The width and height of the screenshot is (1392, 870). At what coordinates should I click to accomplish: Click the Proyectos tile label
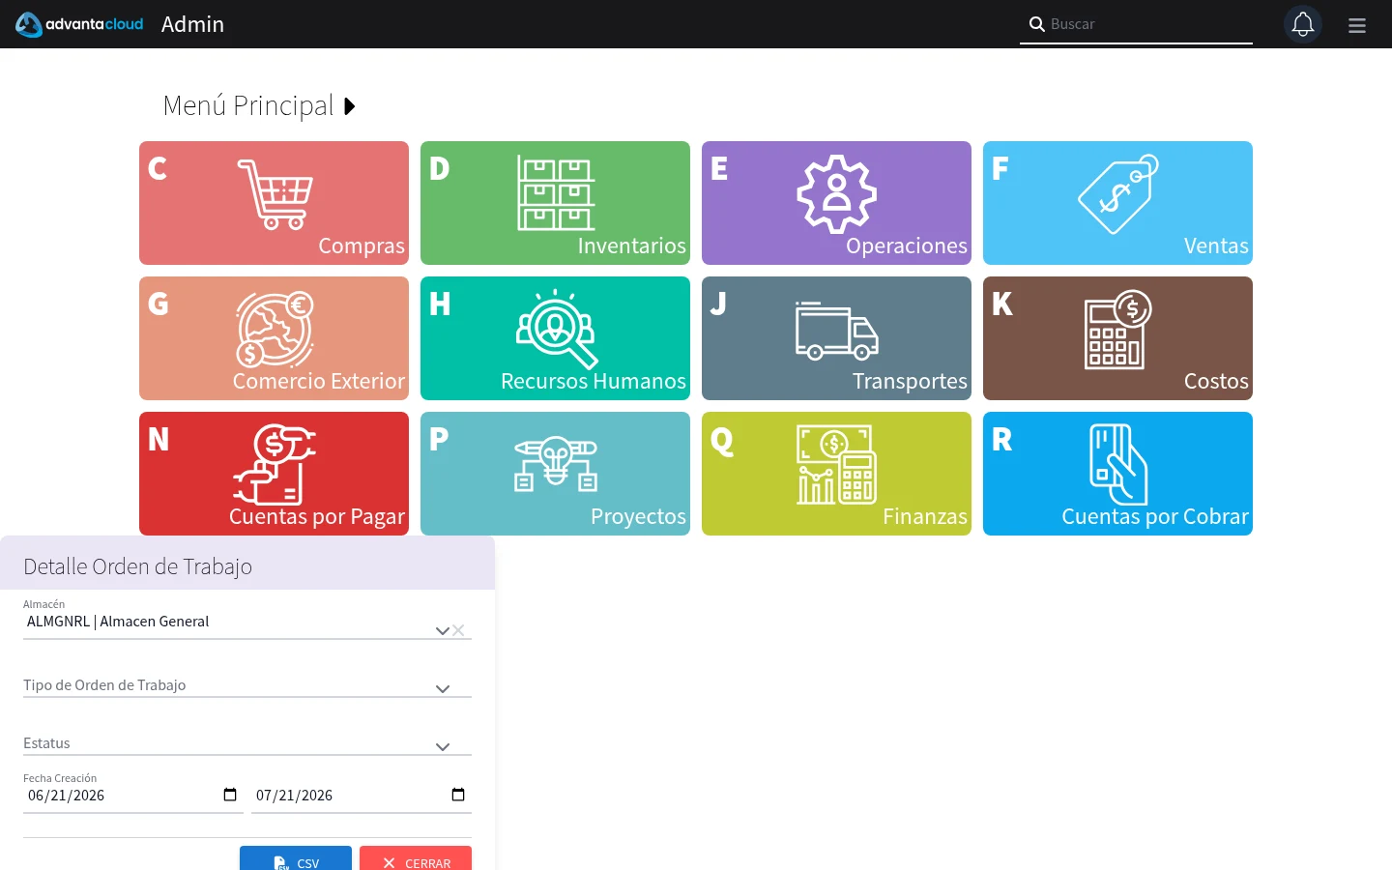638,516
